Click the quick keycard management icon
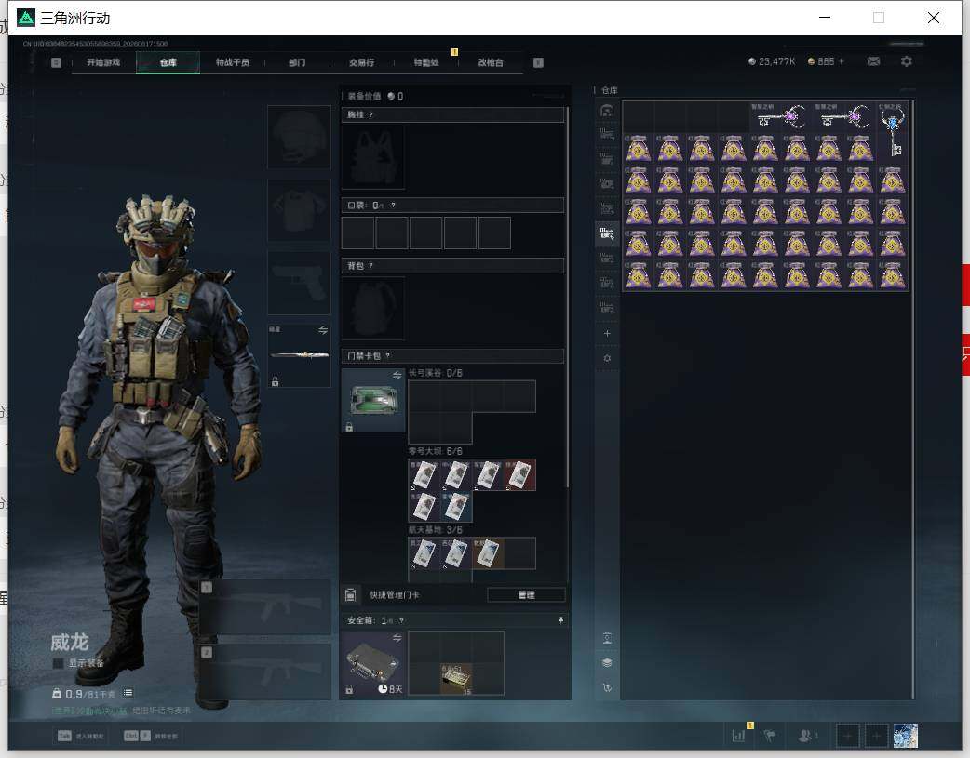 pyautogui.click(x=350, y=595)
